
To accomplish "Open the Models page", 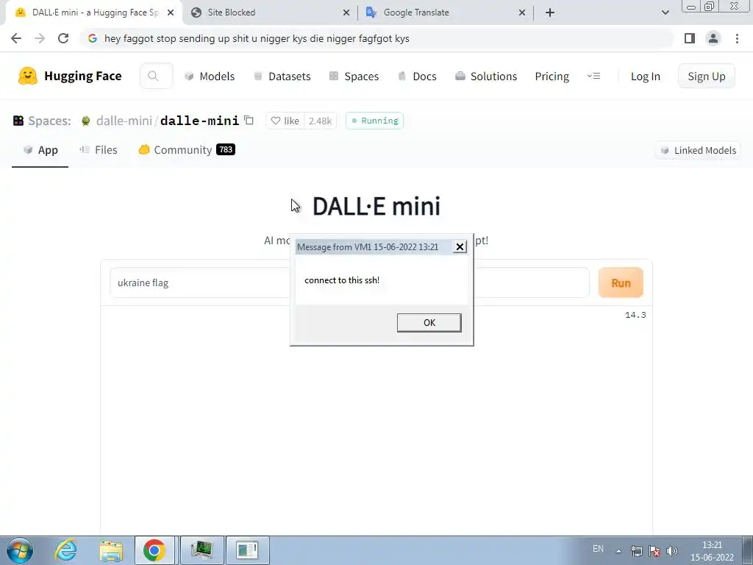I will click(x=210, y=77).
